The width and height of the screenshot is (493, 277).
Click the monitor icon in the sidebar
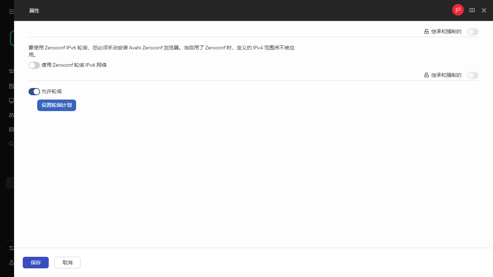[x=11, y=100]
